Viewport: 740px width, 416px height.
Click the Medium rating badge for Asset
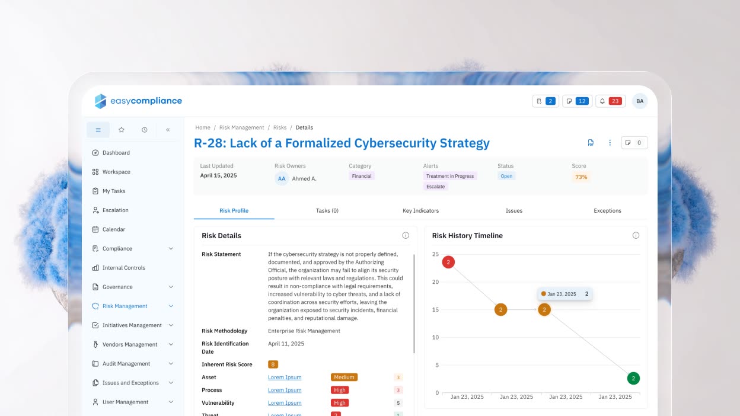click(344, 377)
